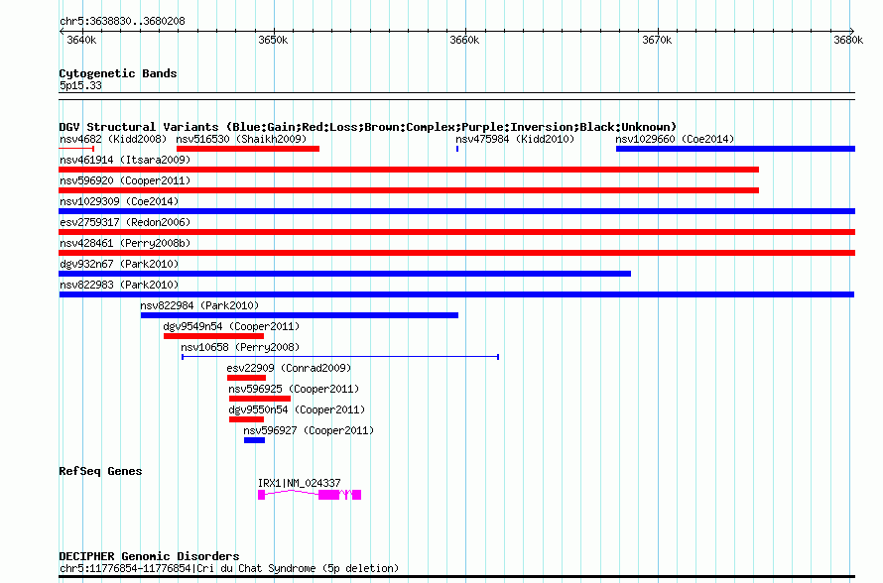Click the dgv9549n54 (Cooper2011) label
The image size is (883, 583).
pyautogui.click(x=231, y=326)
